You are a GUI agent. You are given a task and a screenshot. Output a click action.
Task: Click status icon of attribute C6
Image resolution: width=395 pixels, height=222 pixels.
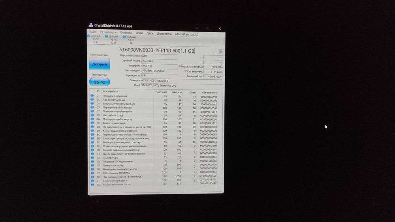(92, 169)
